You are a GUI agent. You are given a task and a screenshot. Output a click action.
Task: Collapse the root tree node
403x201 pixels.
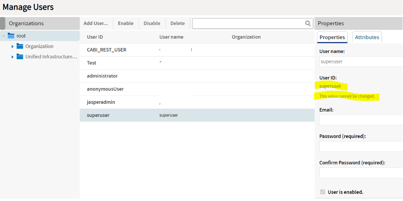pyautogui.click(x=4, y=36)
